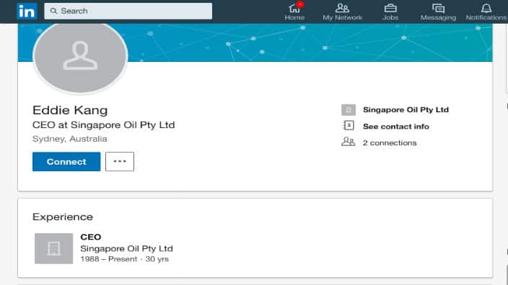Viewport: 508px width, 285px height.
Task: Focus the Search input field
Action: (x=128, y=11)
